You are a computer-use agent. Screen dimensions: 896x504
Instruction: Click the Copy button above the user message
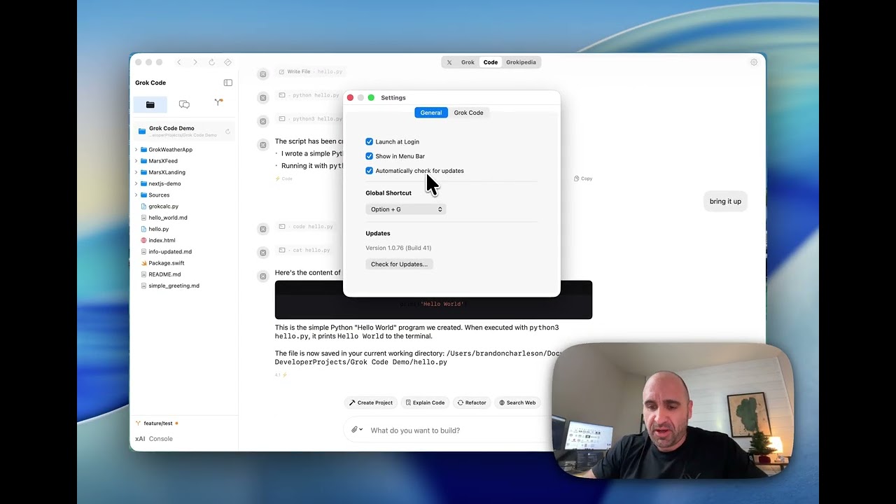(x=583, y=178)
